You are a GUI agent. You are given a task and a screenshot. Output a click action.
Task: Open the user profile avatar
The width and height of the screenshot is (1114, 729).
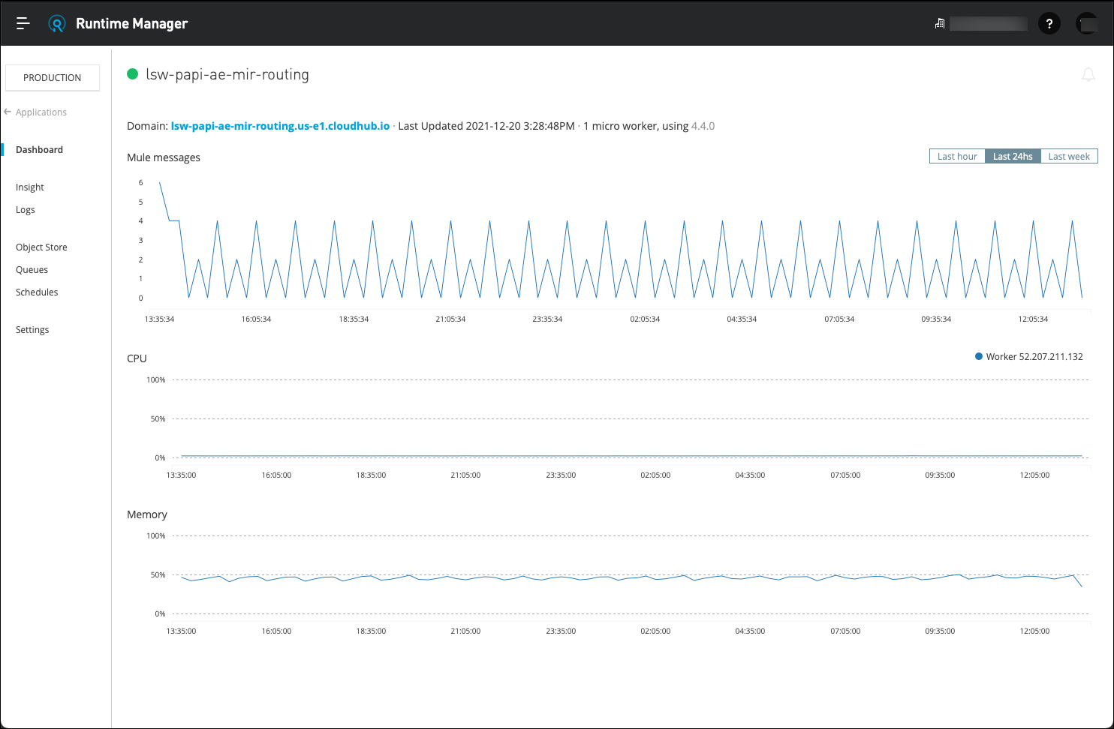(x=1087, y=23)
